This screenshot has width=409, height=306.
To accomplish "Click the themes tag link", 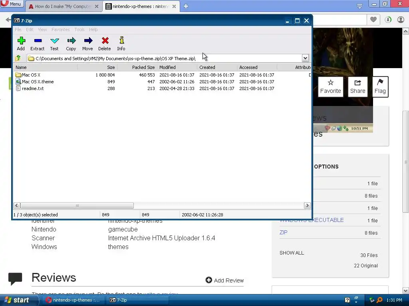I will click(x=118, y=247).
